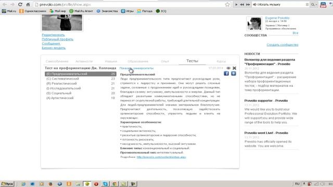Open the Волонтер для ведения раздела news headline
Image resolution: width=333 pixels, height=187 pixels.
270,62
